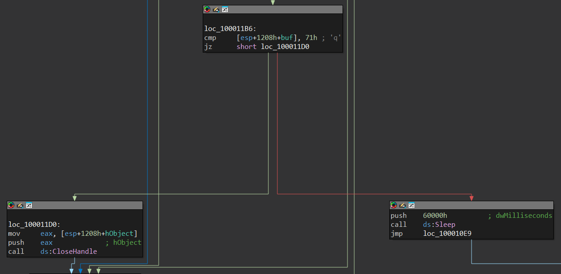Viewport: 561px width, 274px height.
Task: Click the 'q' character comment
Action: (336, 38)
